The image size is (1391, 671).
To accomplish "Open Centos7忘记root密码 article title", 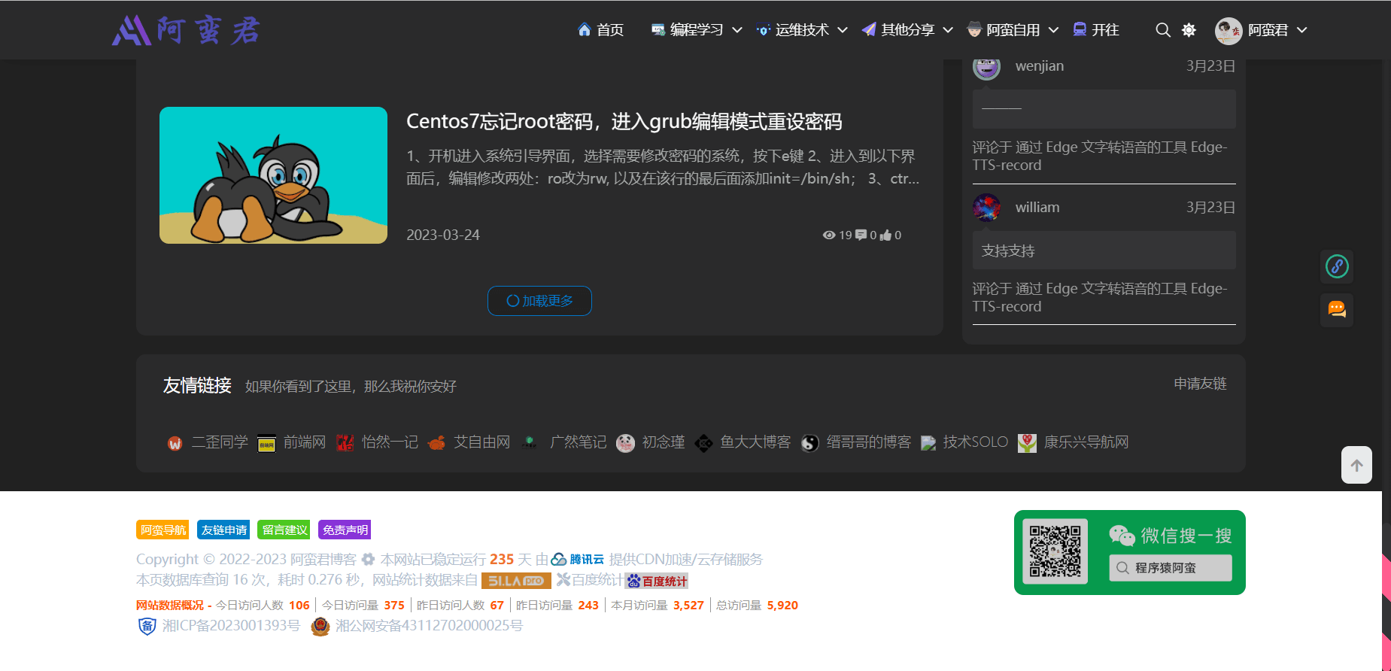I will point(624,121).
